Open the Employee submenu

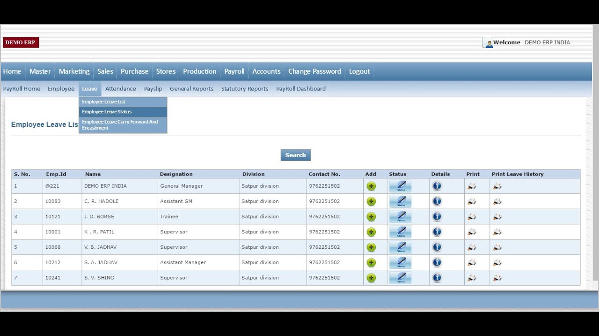pyautogui.click(x=61, y=89)
